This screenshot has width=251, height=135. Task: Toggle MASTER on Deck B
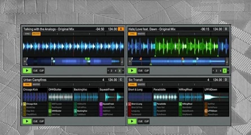click(141, 34)
